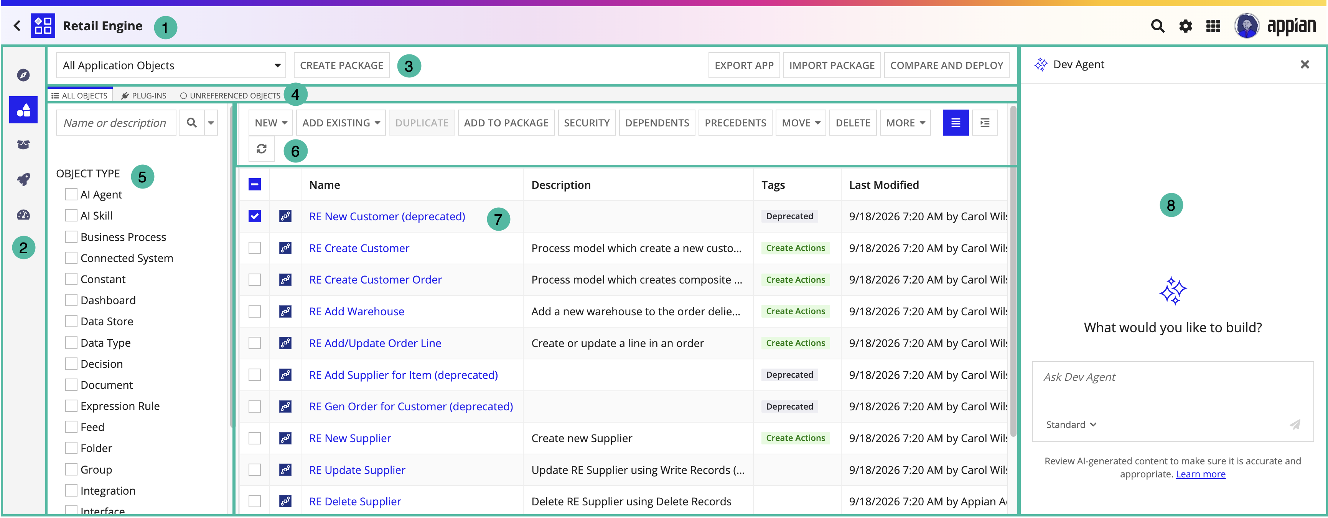The image size is (1328, 518).
Task: Click process model icon for RE Create Customer
Action: 285,248
